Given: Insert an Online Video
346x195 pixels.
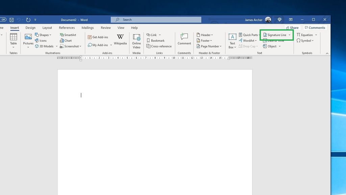Looking at the screenshot, I should click(136, 41).
